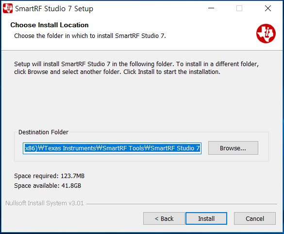Click the 'Space available: 41.8GB' text
This screenshot has width=284, height=234.
pos(48,186)
